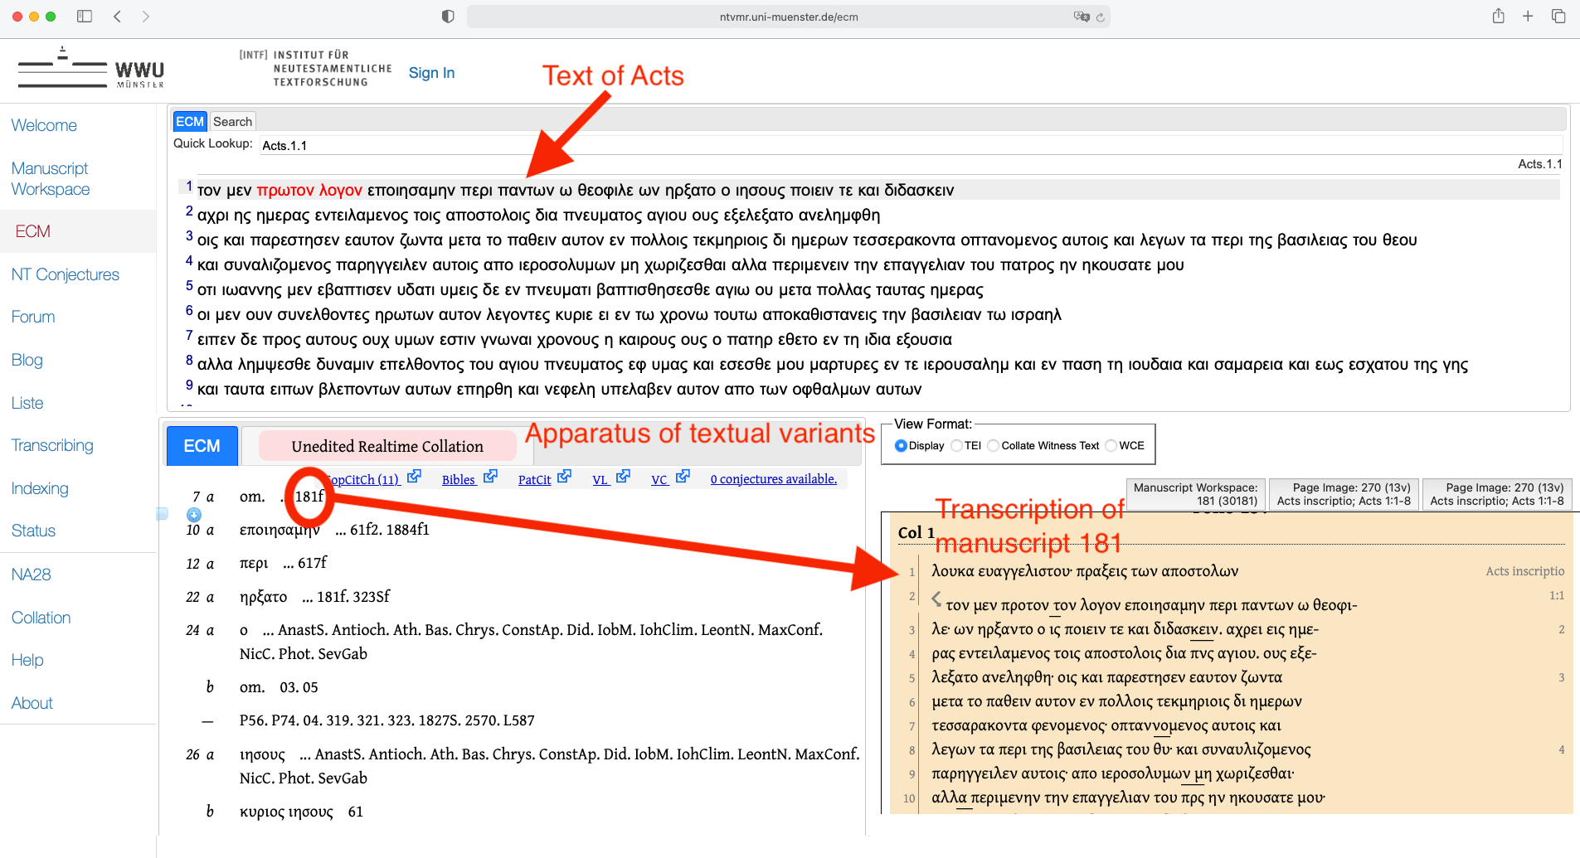Click the Sign In link
The image size is (1580, 858).
point(431,73)
